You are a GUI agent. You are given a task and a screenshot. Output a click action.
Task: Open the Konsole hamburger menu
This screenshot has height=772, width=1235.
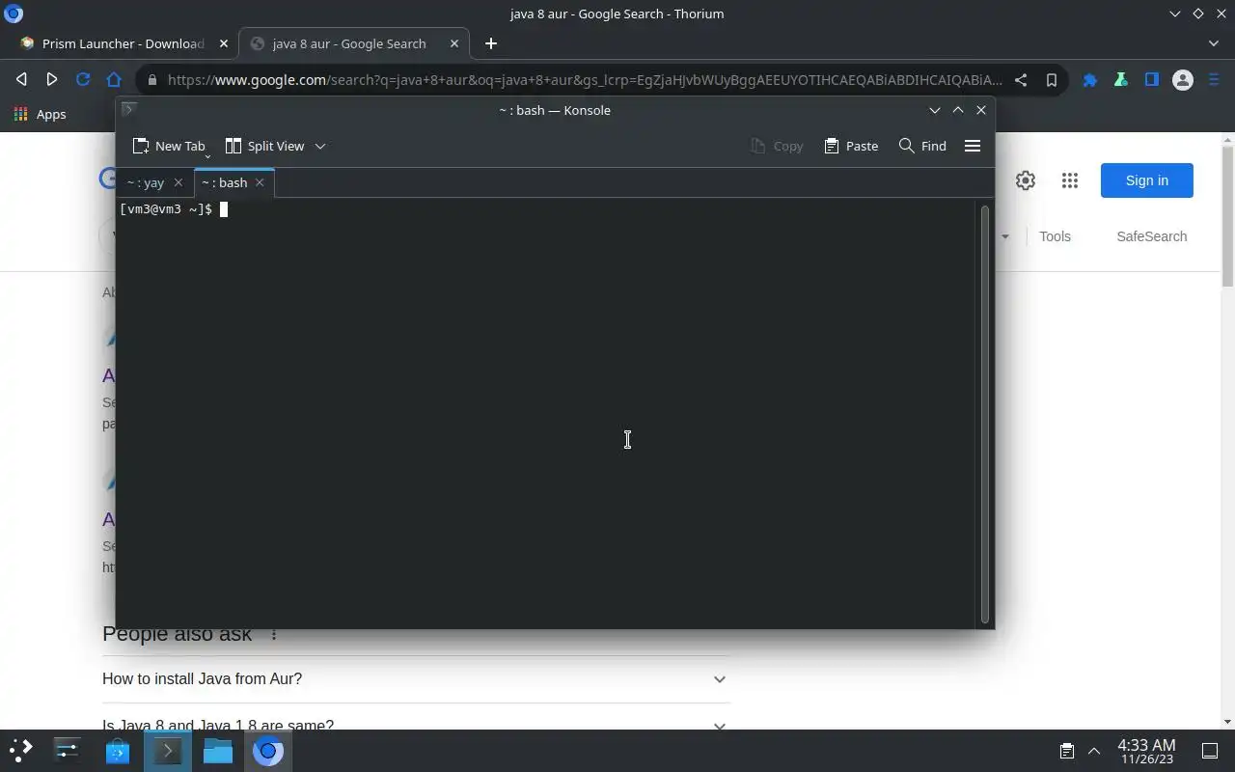click(973, 146)
